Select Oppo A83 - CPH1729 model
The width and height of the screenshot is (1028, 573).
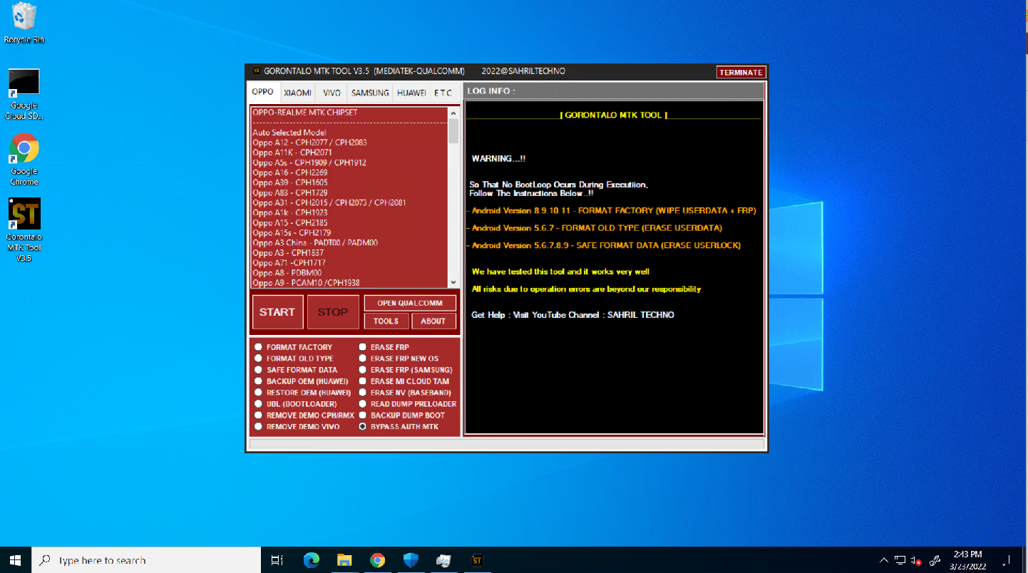[x=290, y=192]
